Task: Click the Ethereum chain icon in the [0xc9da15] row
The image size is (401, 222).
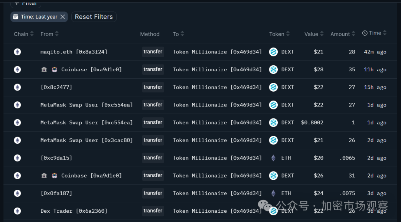Action: click(x=17, y=158)
